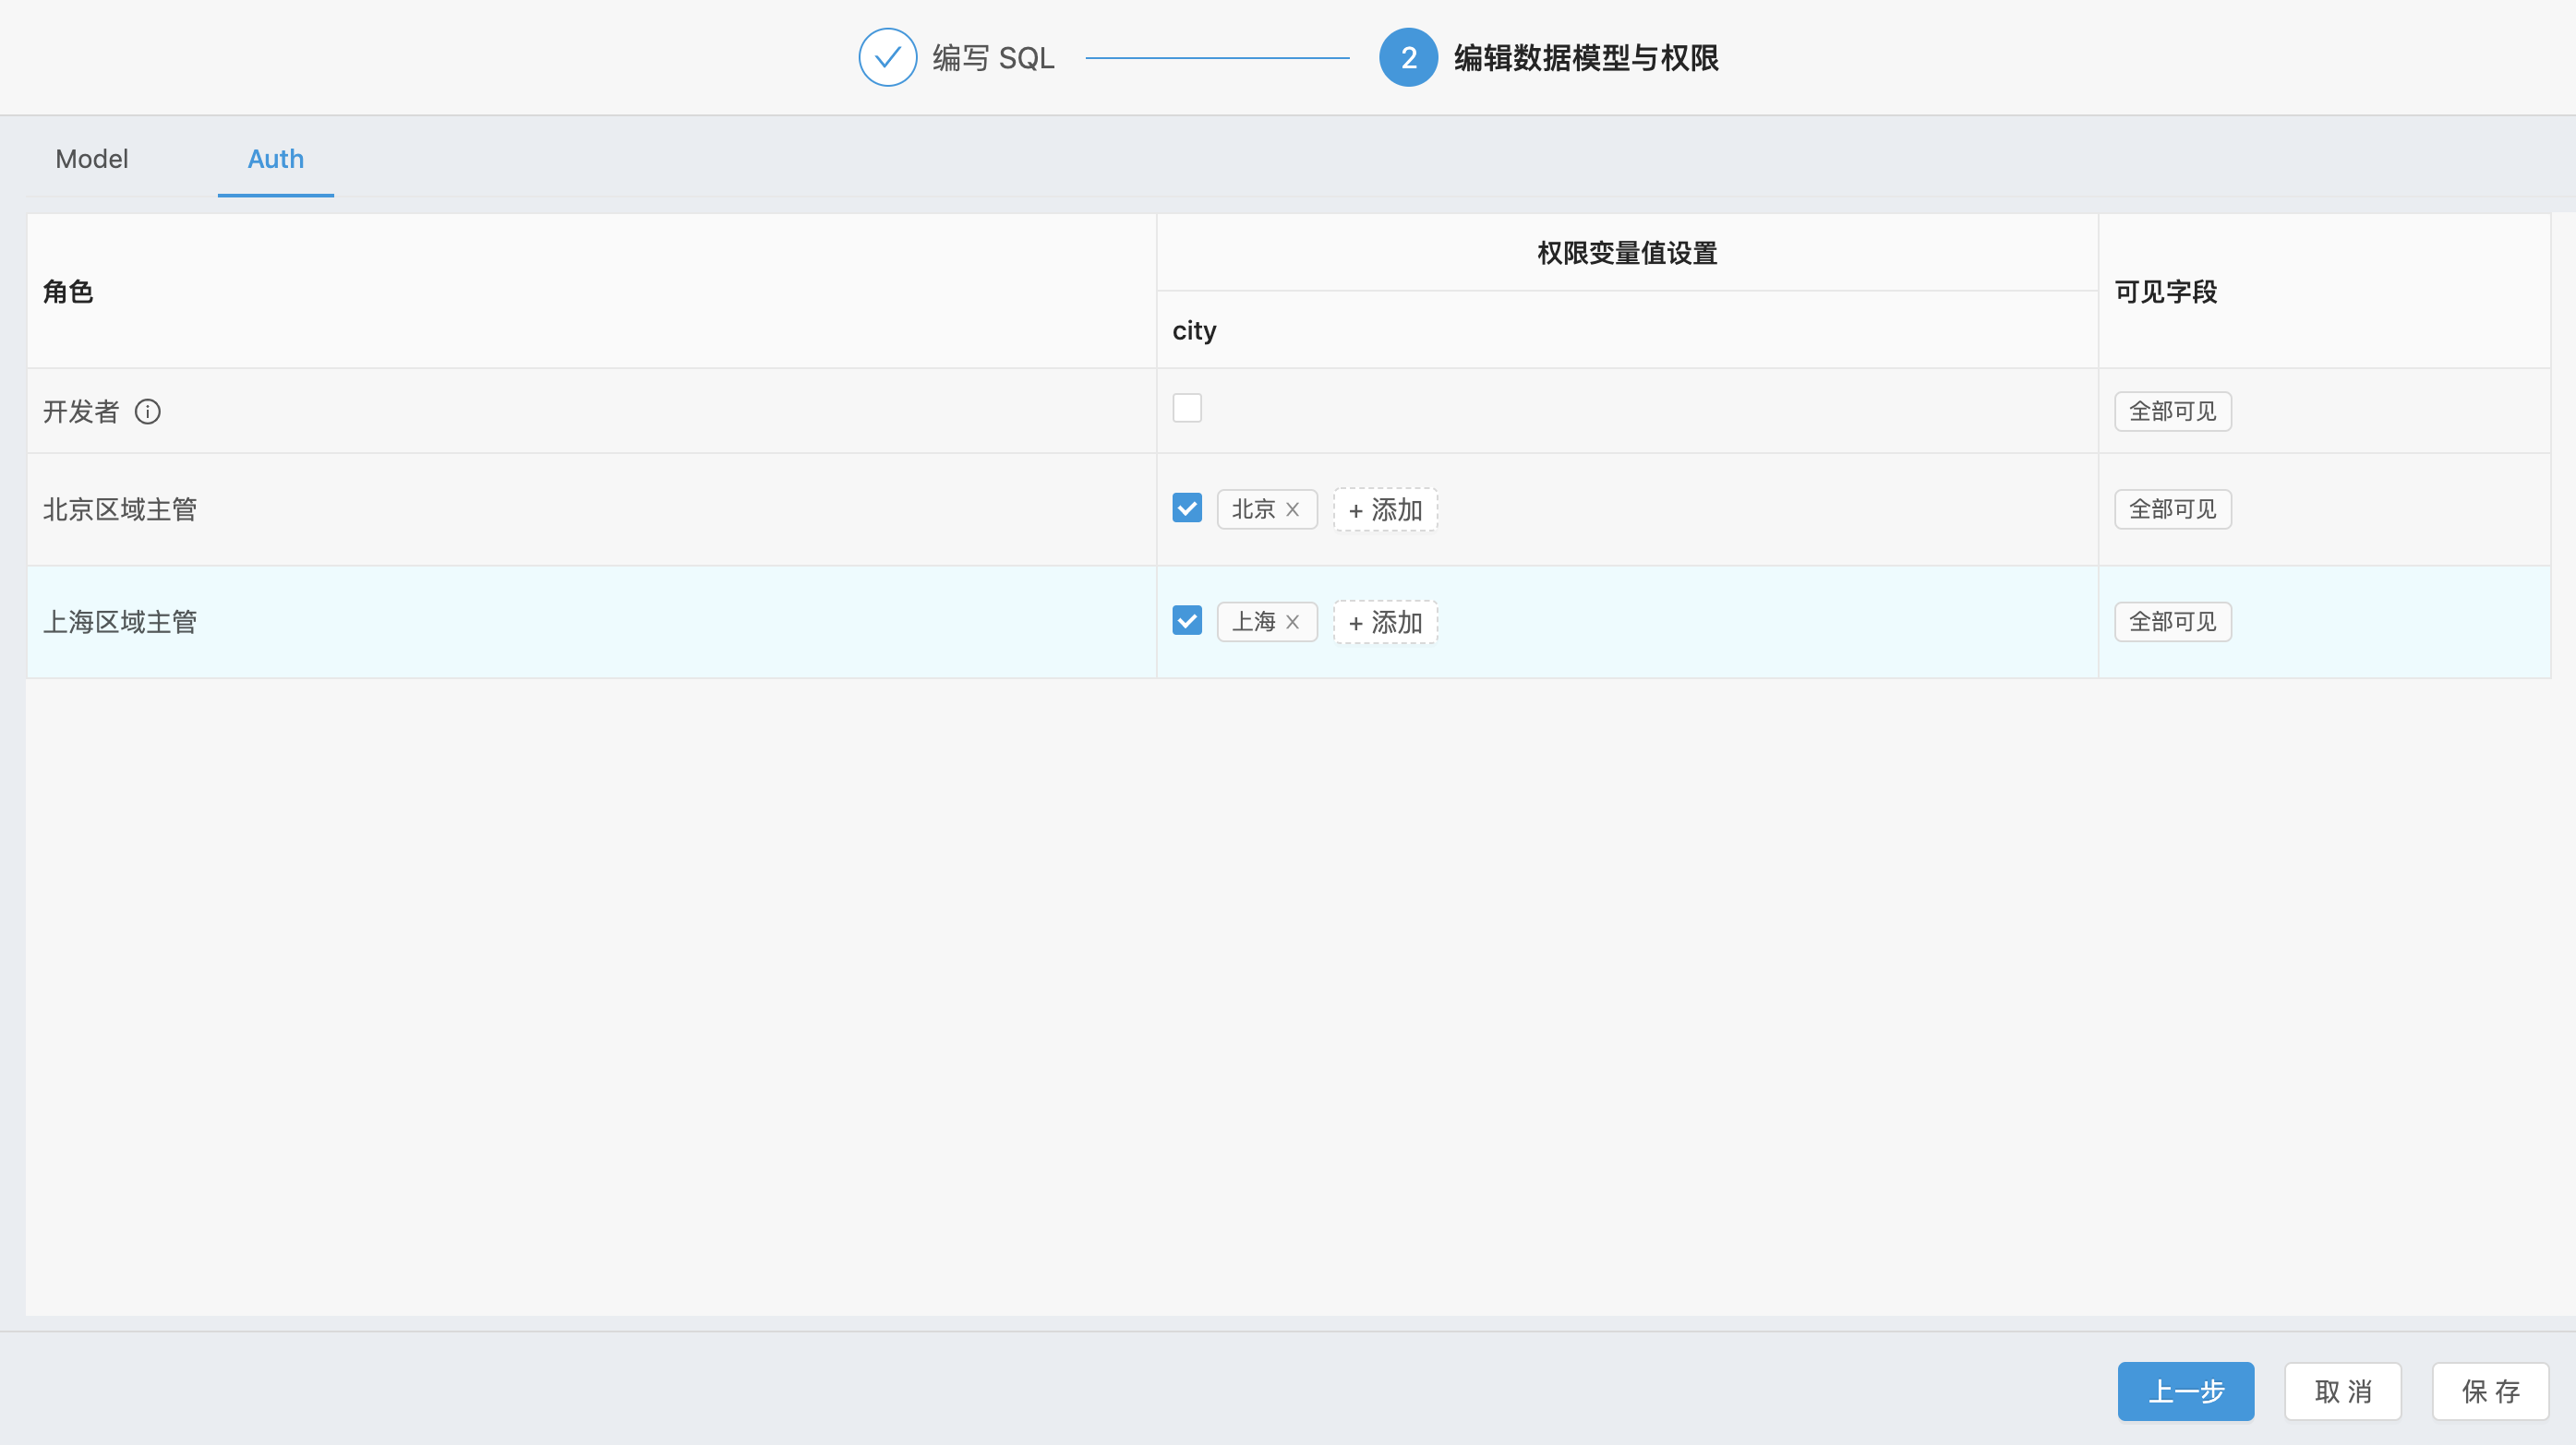Select the Auth tab

coord(276,159)
